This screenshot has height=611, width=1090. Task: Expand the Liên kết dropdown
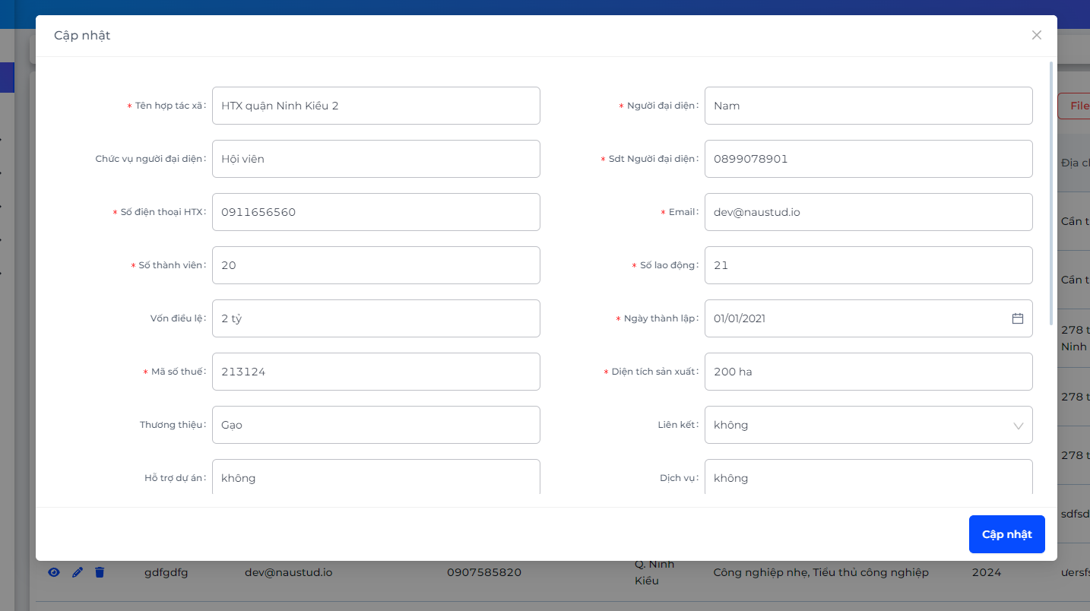(1018, 425)
